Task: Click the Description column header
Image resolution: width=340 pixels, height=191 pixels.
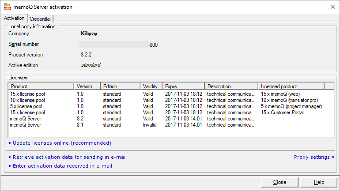Action: click(x=231, y=86)
